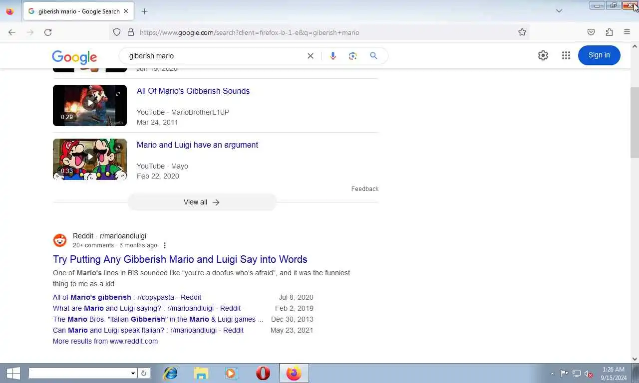Click the taskbar address refresh button
639x383 pixels.
pyautogui.click(x=144, y=373)
